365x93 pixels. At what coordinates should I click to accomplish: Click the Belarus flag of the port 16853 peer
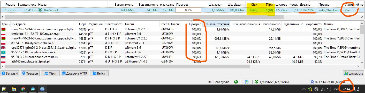[x=4, y=38]
